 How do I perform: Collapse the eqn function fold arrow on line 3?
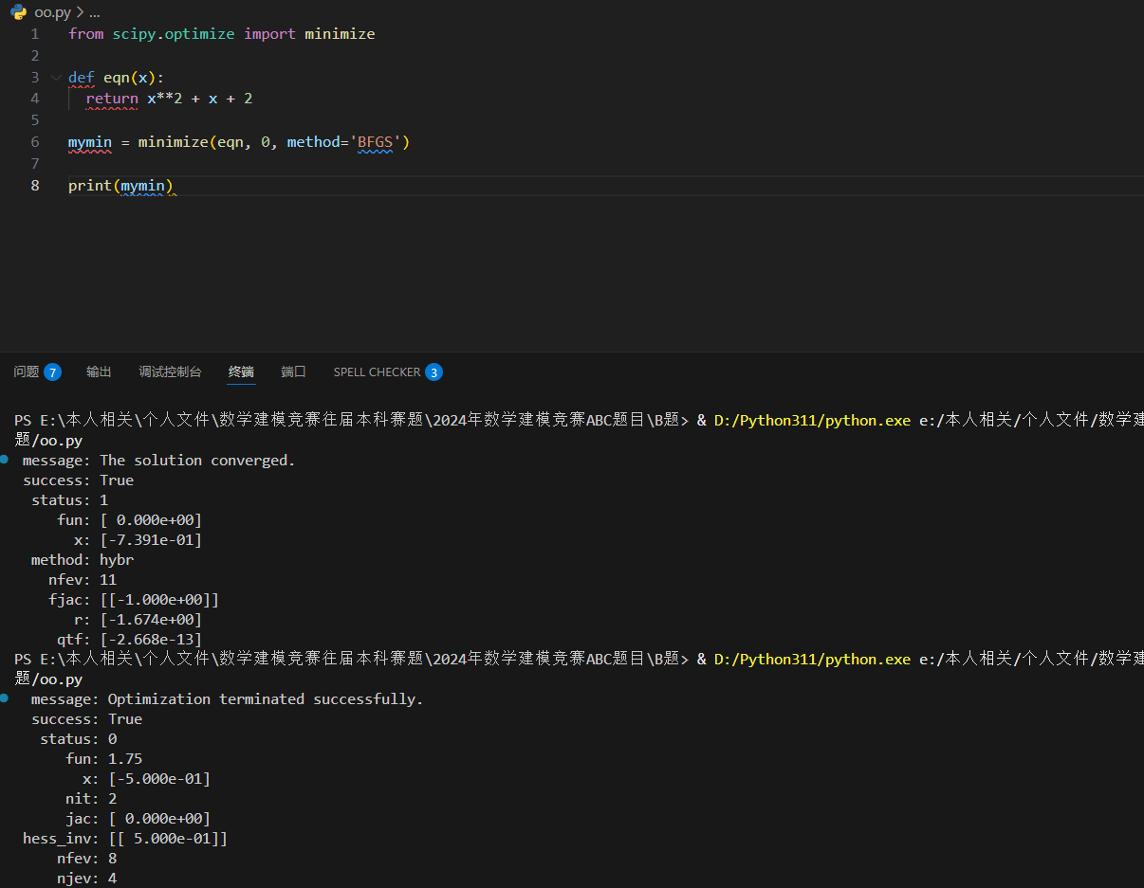(x=55, y=78)
